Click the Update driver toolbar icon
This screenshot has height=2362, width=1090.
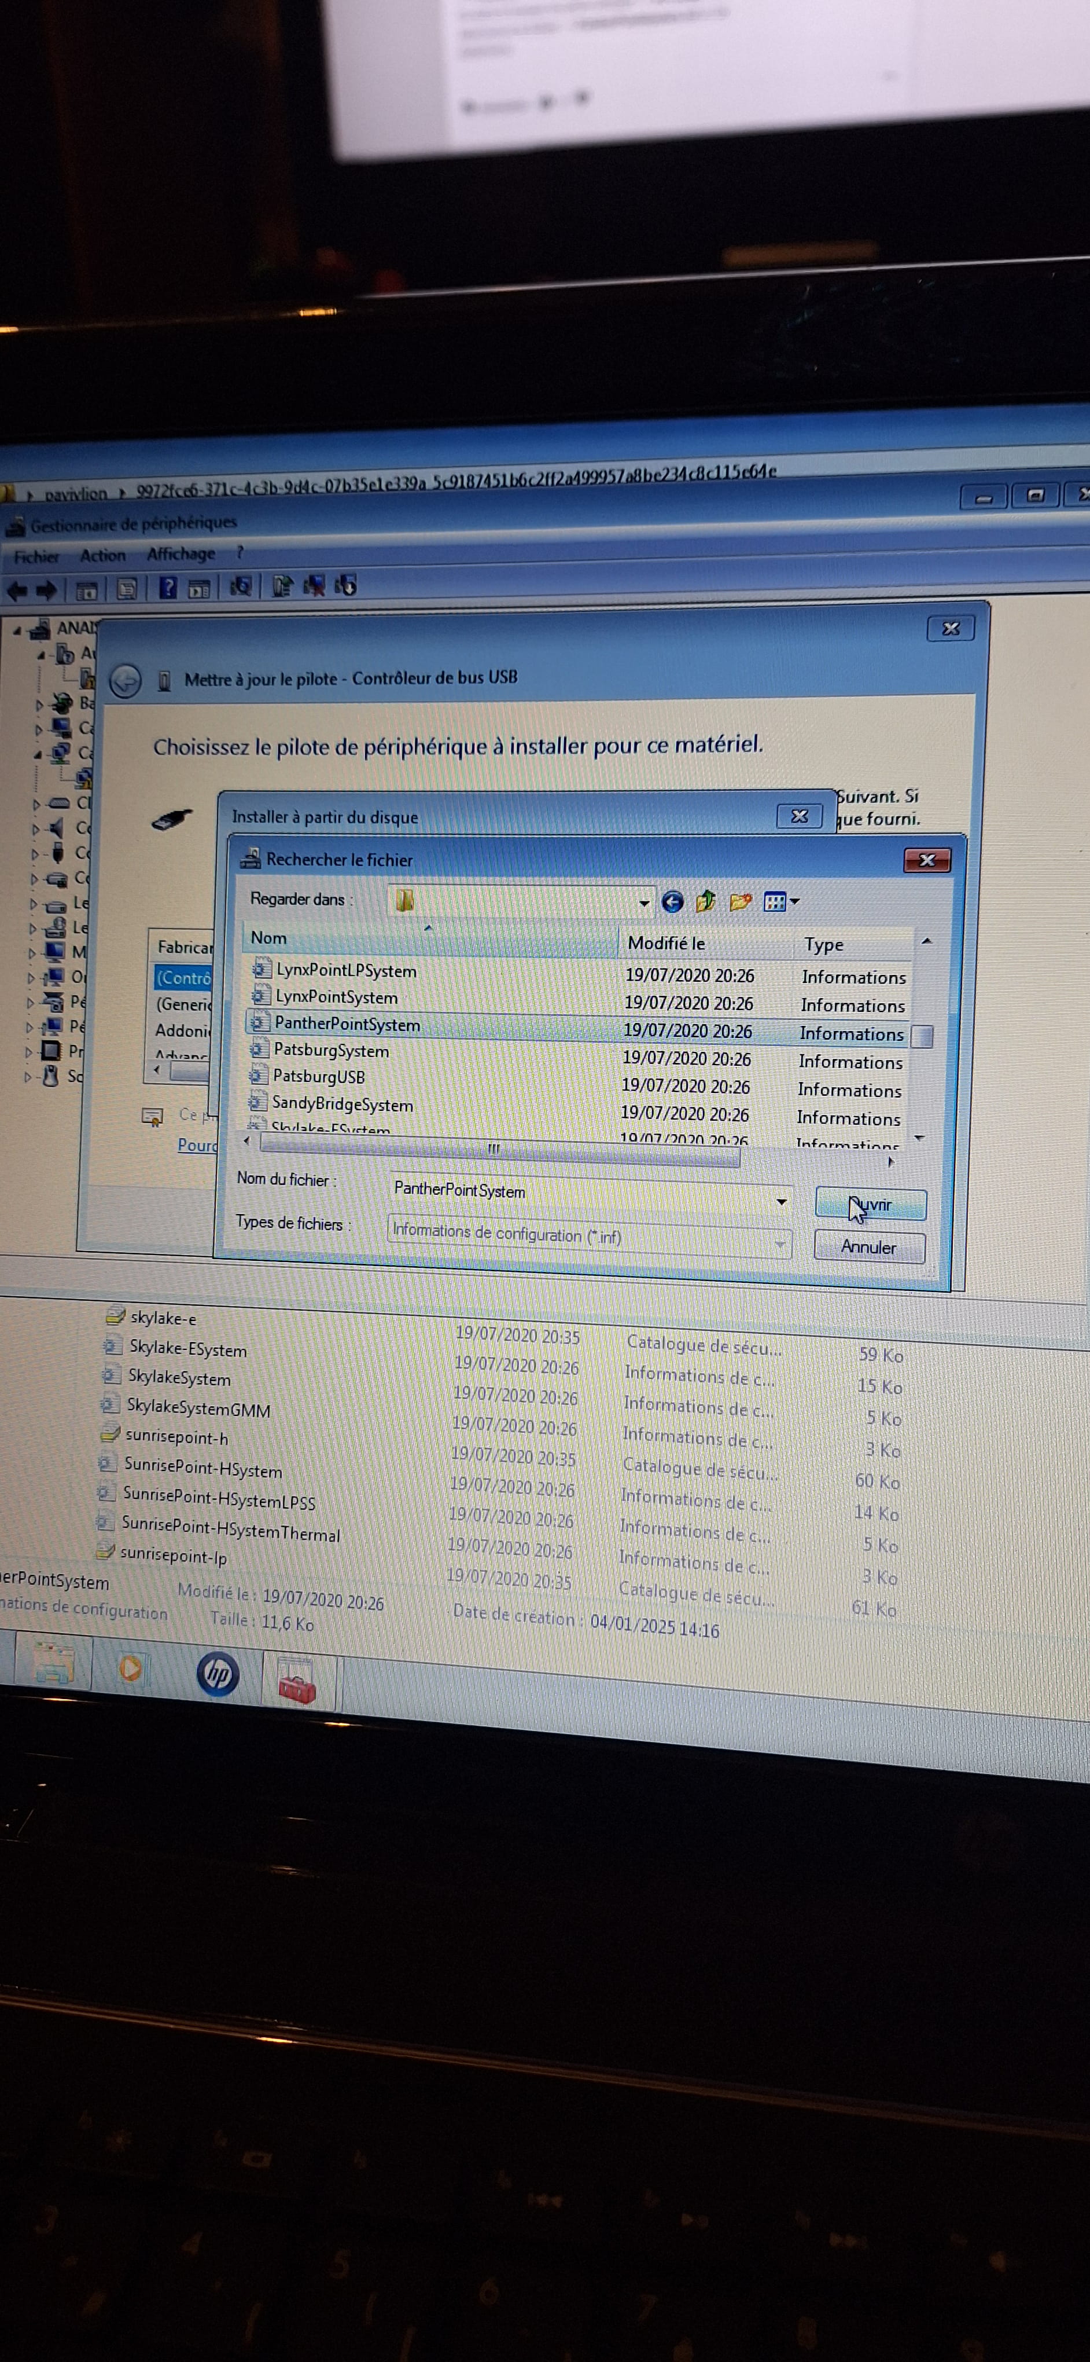coord(282,586)
